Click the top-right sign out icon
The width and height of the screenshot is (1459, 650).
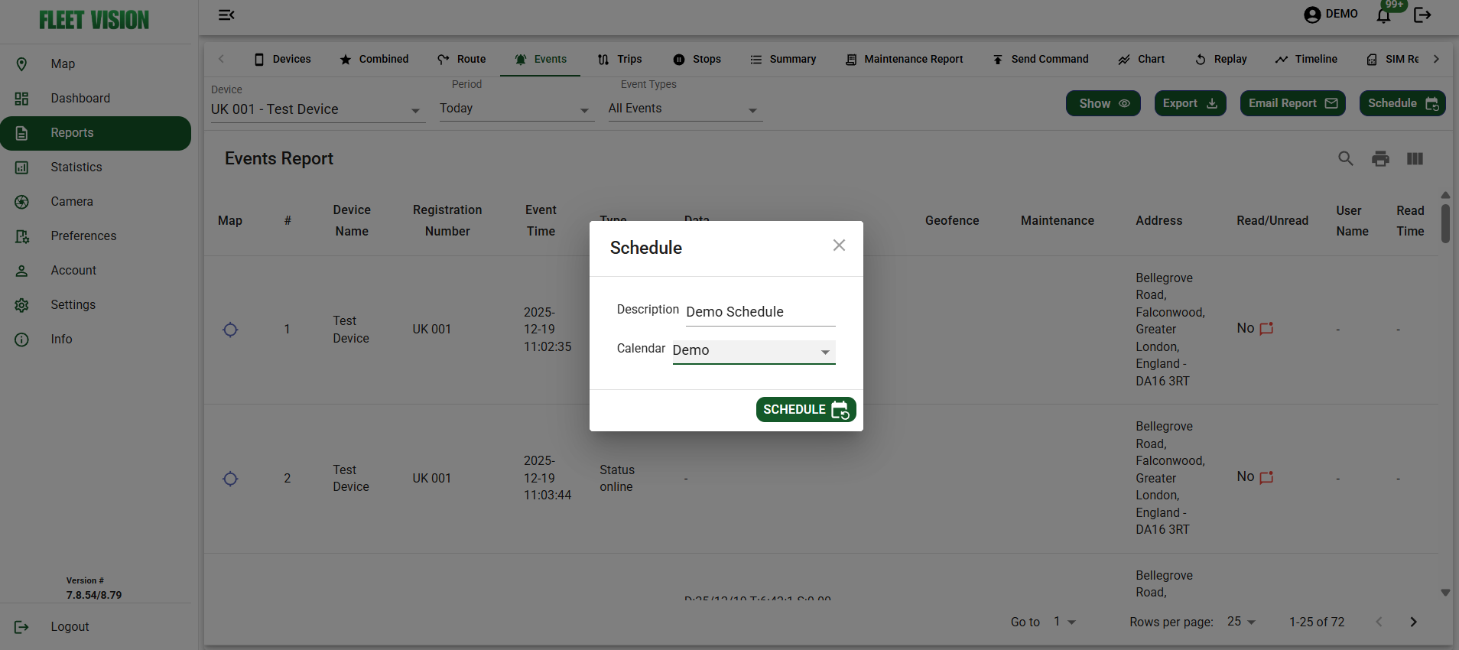(x=1422, y=15)
